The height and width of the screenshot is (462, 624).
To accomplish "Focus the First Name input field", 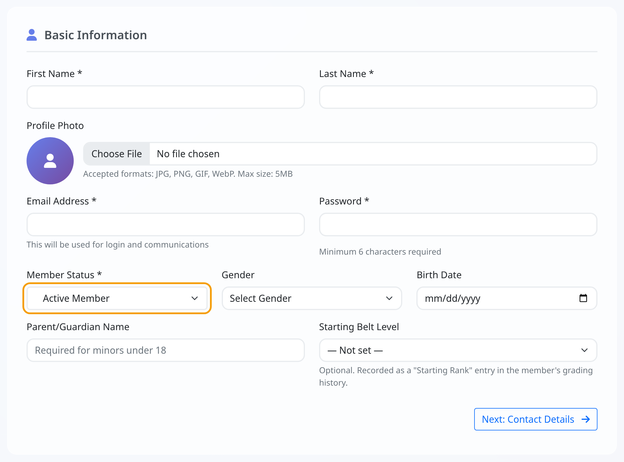I will click(166, 97).
